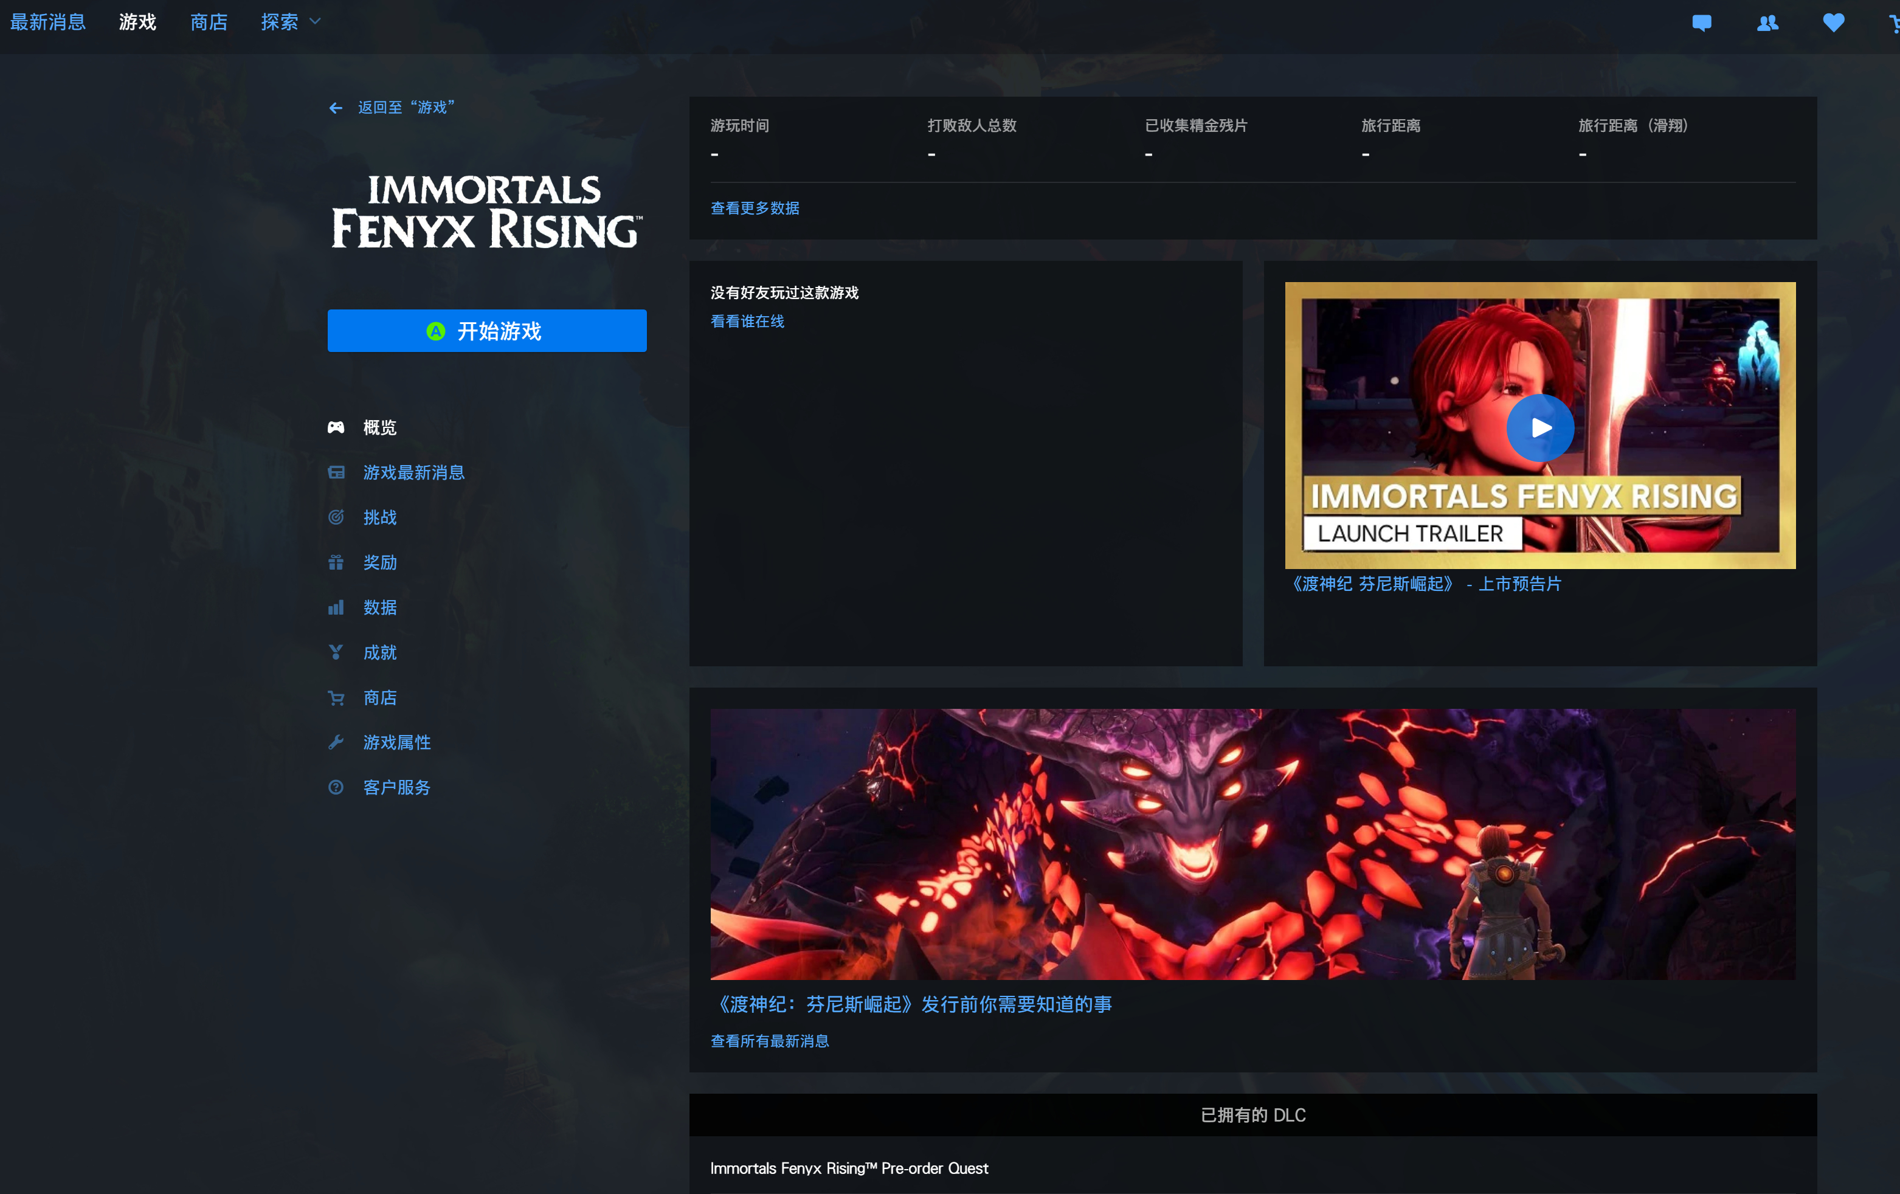Screen dimensions: 1900x1194
Task: Click the bar chart icon beside 数据
Action: tap(336, 607)
